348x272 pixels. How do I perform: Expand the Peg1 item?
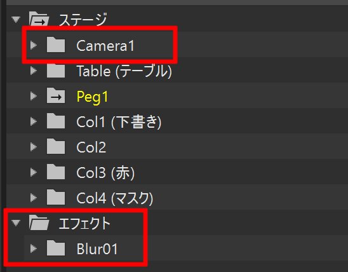click(x=34, y=96)
